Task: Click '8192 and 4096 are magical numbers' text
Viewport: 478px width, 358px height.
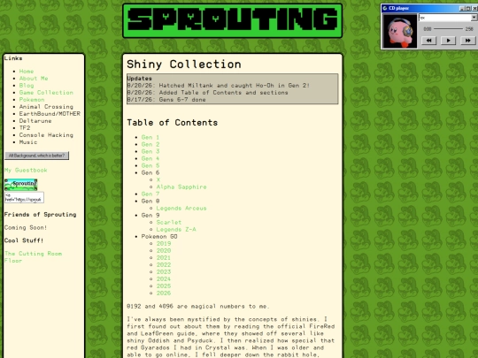Action: point(198,306)
